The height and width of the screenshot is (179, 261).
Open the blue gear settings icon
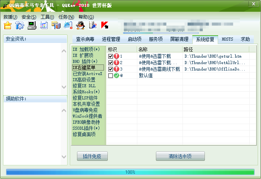click(x=20, y=25)
